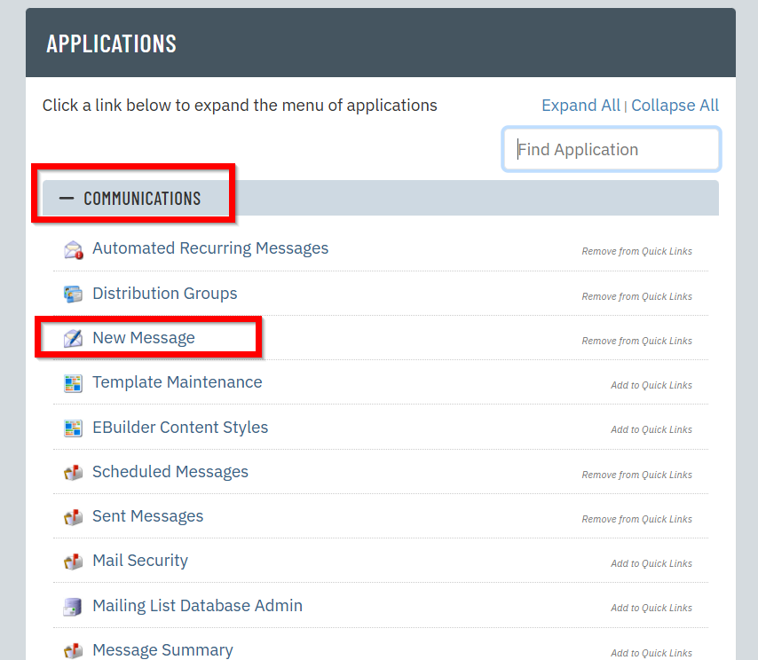Click the Distribution Groups icon
The height and width of the screenshot is (660, 758).
coord(73,295)
